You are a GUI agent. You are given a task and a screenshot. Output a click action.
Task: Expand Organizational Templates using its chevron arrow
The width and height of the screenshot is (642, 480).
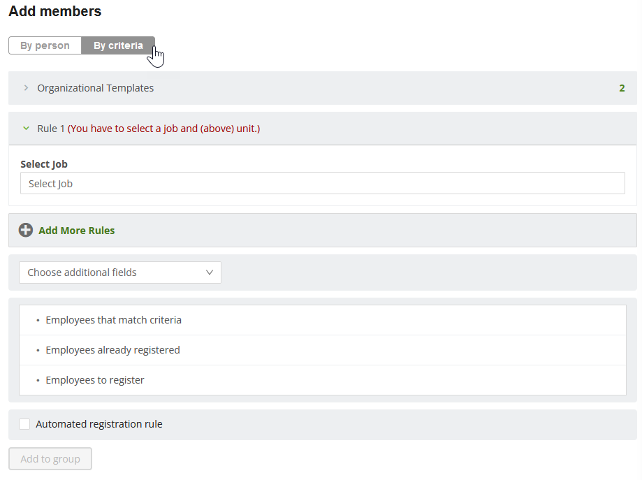pos(27,88)
